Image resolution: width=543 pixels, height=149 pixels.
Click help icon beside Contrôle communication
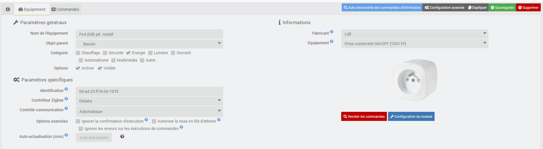66,108
